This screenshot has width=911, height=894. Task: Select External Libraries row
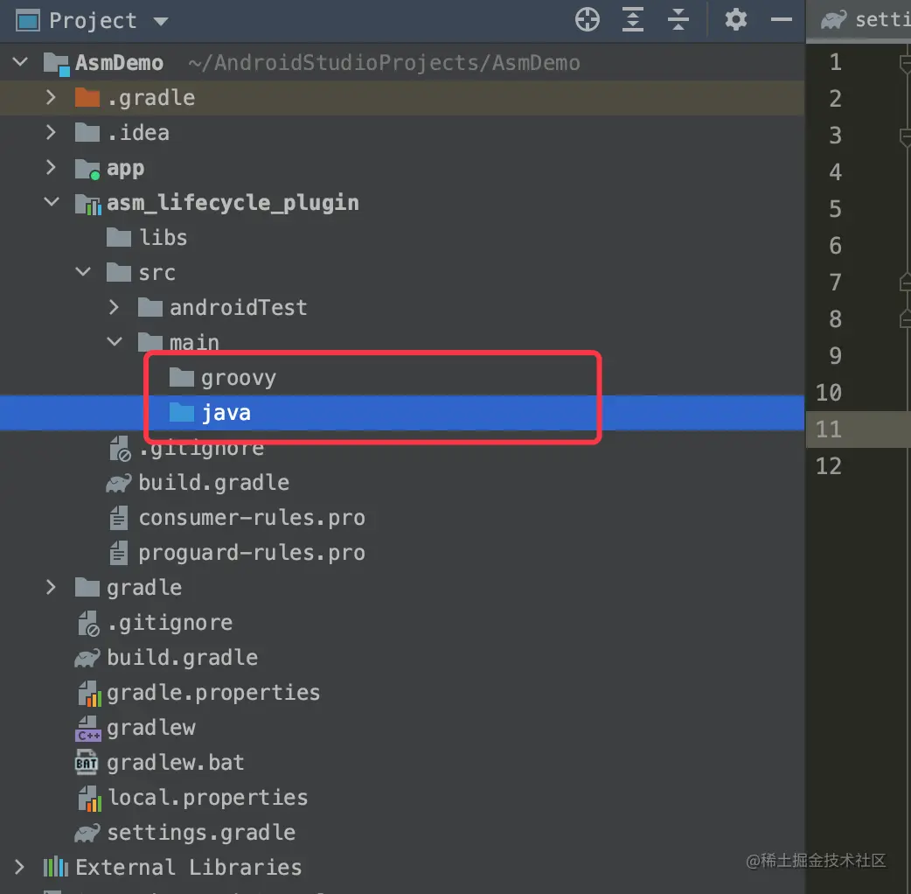(402, 867)
